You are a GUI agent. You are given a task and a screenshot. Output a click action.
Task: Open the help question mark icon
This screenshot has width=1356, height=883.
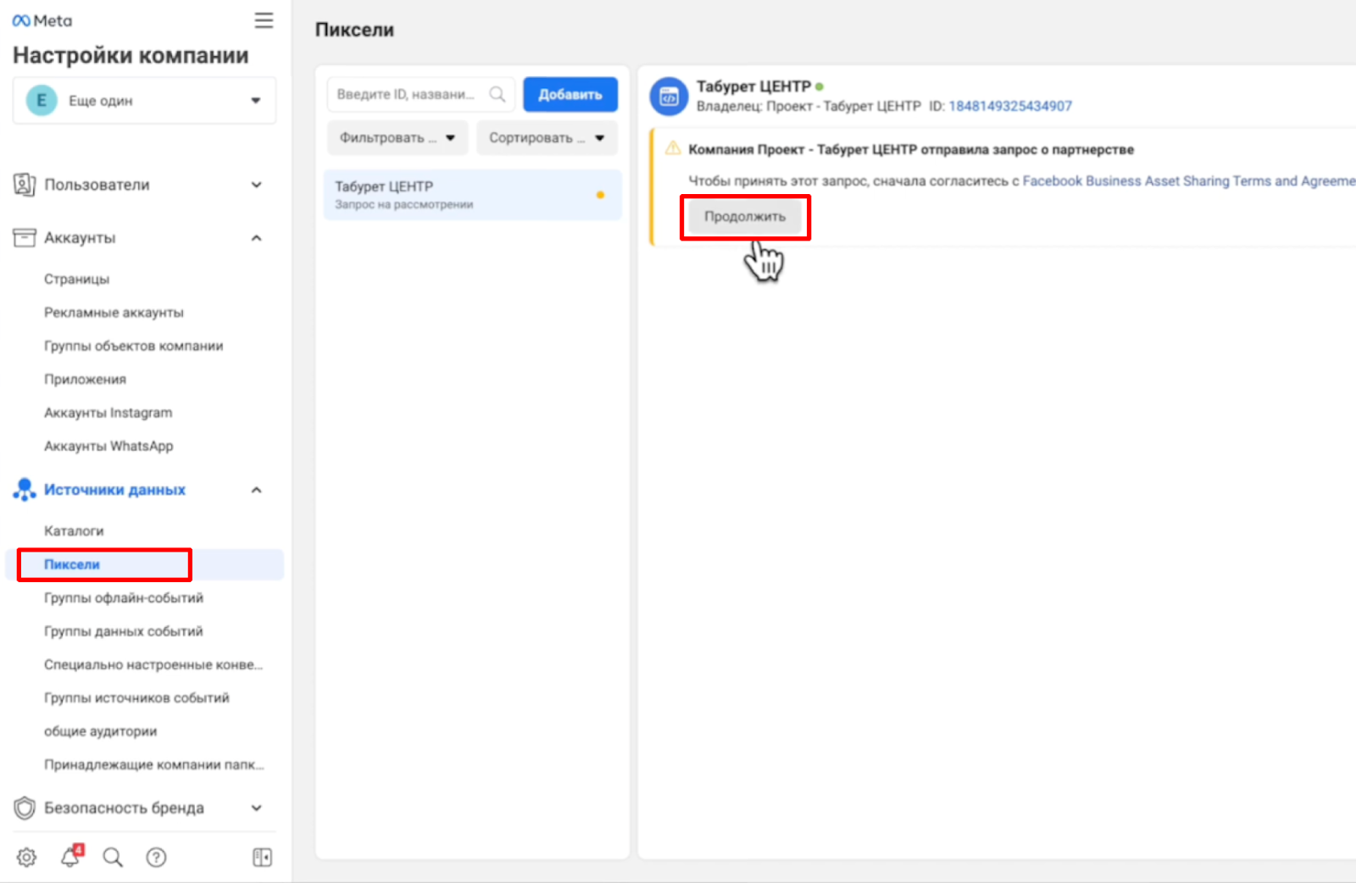pyautogui.click(x=156, y=858)
